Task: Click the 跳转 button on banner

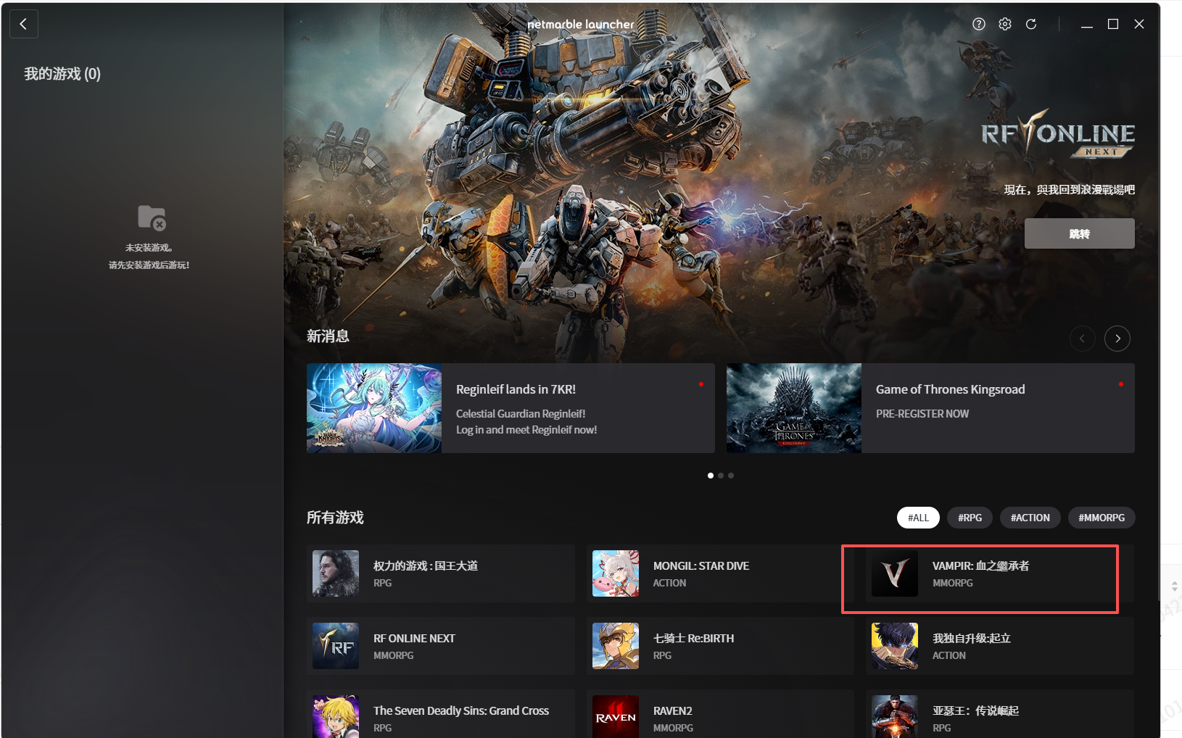Action: (x=1079, y=233)
